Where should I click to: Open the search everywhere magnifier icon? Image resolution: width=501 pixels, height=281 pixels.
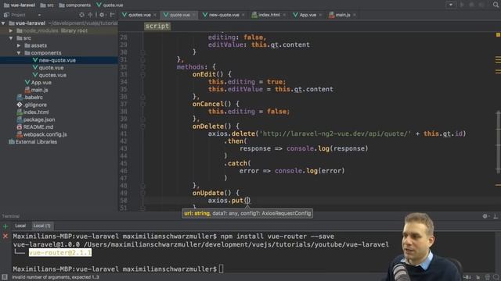[x=496, y=5]
